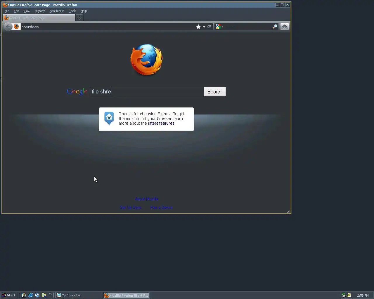Open the Start menu button
This screenshot has height=299, width=374.
(8, 295)
